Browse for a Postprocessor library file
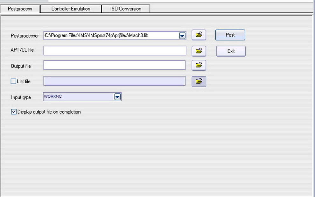 tap(199, 35)
